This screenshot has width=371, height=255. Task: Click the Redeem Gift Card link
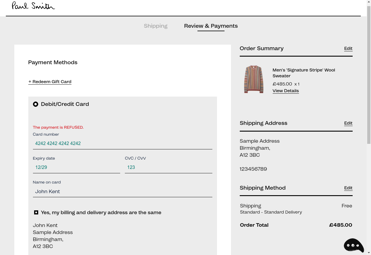pos(50,82)
